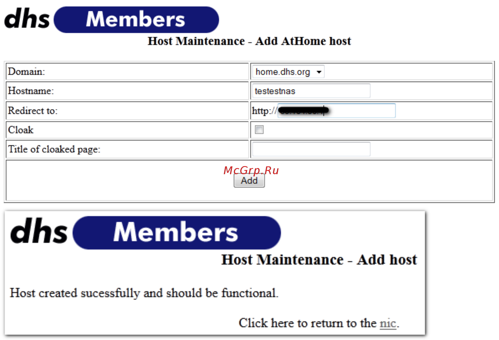The height and width of the screenshot is (340, 499).
Task: Click the domain dropdown arrow
Action: click(x=319, y=72)
